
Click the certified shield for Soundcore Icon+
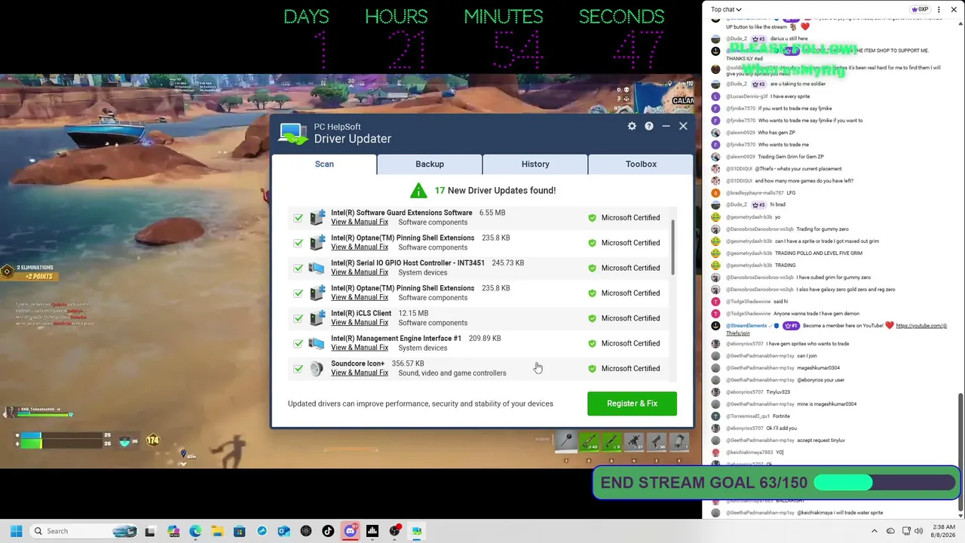click(592, 369)
